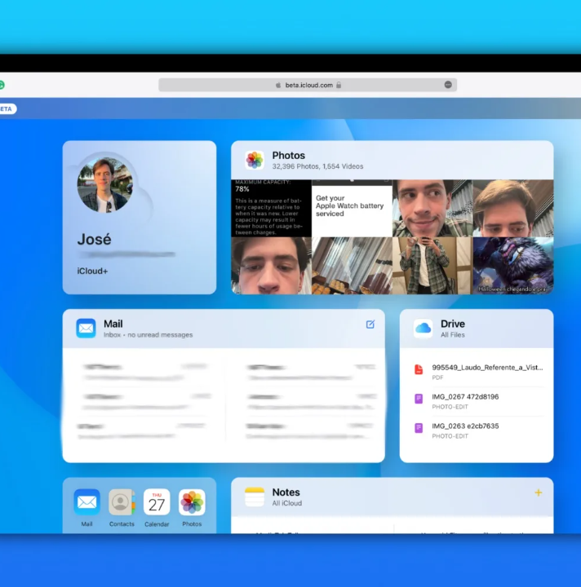Click the Mail widget title
Viewport: 581px width, 587px height.
113,324
